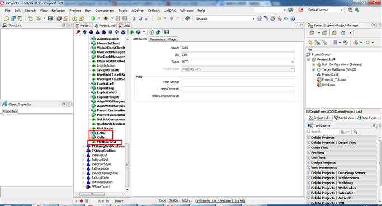This screenshot has width=382, height=206.
Task: Click the tree horizontal scrollbar thumb
Action: [x=92, y=194]
